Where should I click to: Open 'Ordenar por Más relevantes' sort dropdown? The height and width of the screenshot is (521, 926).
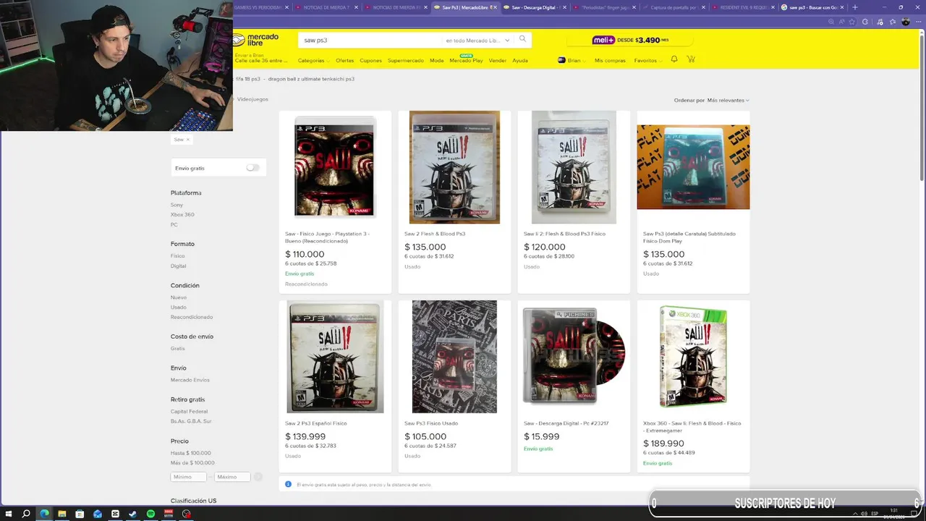[712, 101]
